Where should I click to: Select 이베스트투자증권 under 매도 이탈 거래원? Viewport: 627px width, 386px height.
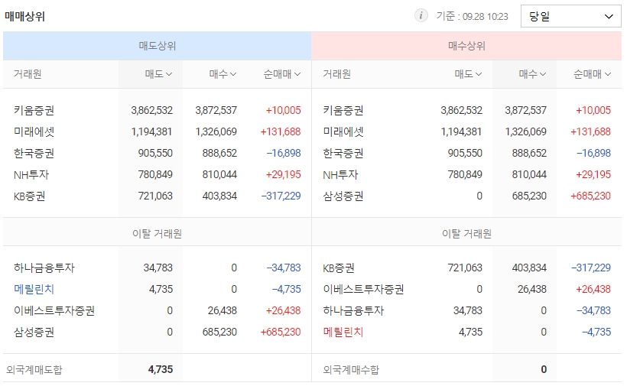pyautogui.click(x=54, y=310)
